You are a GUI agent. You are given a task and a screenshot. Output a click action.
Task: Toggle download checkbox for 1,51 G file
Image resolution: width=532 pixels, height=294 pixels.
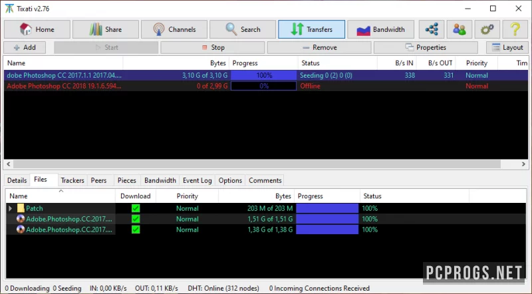click(136, 219)
